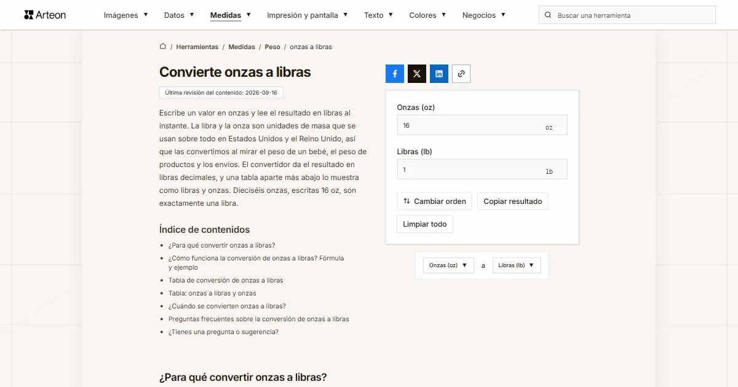Click the onzas a libras breadcrumb text

[311, 47]
